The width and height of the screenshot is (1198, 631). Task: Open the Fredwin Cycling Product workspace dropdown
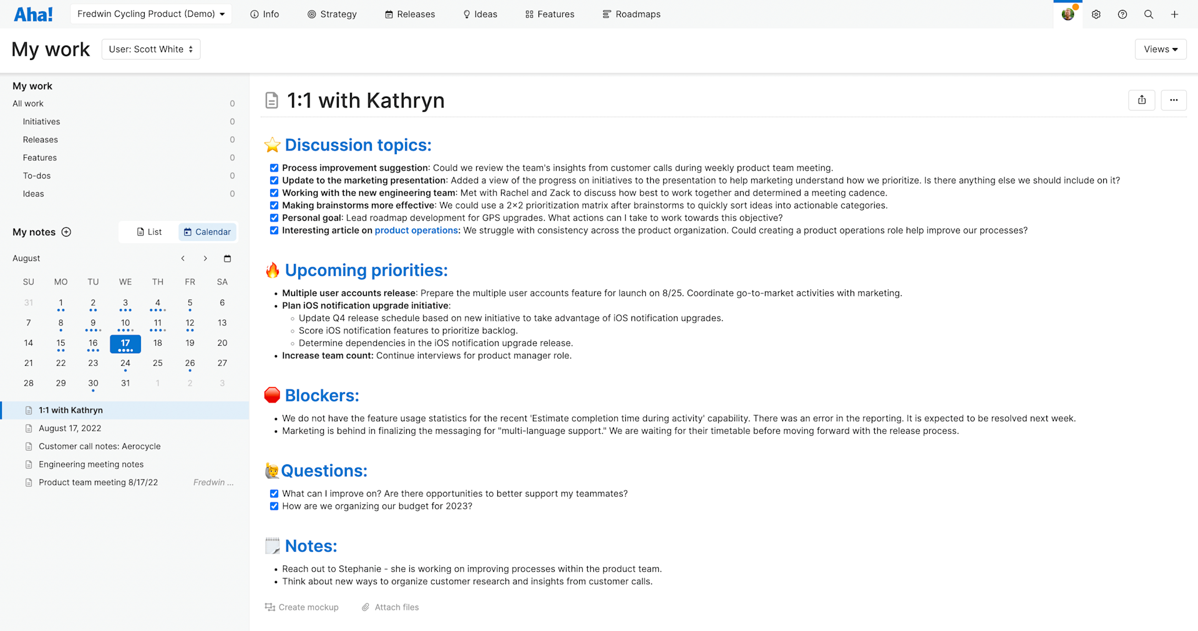tap(151, 14)
